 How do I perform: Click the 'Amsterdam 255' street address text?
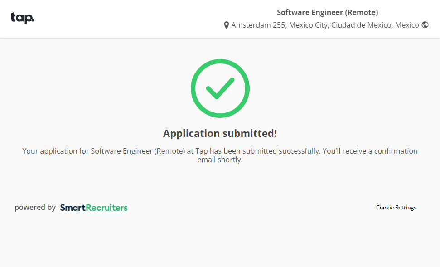(x=258, y=25)
